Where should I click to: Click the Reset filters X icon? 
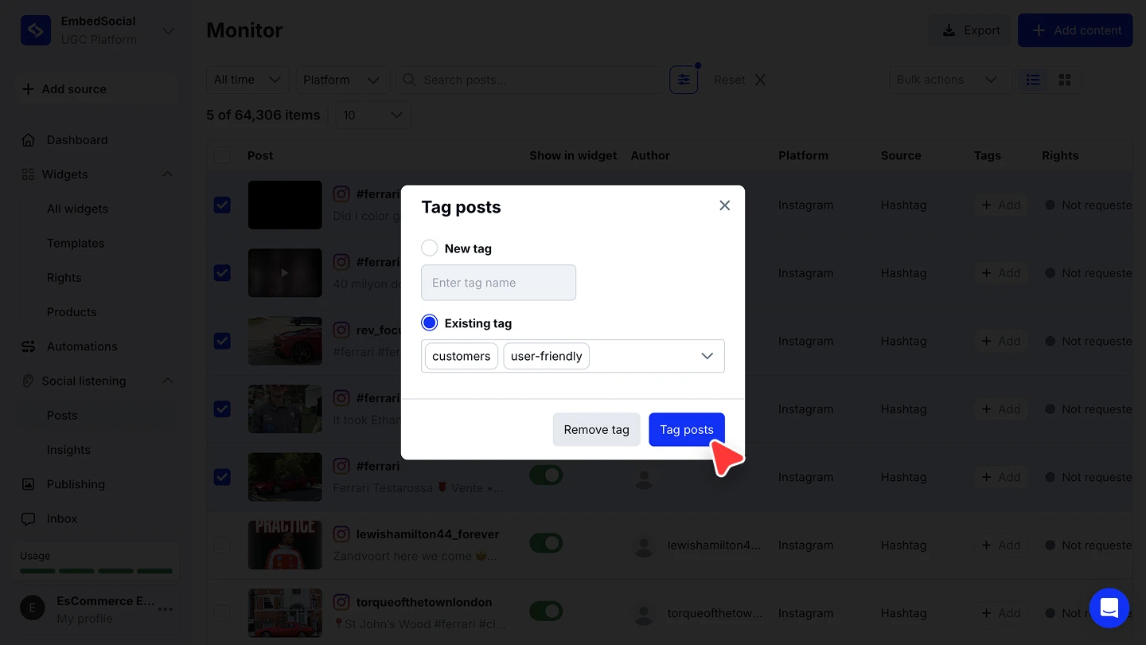click(x=760, y=80)
